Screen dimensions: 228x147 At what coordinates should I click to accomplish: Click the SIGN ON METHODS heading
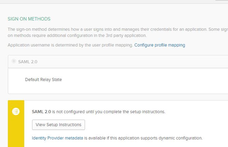(x=29, y=19)
